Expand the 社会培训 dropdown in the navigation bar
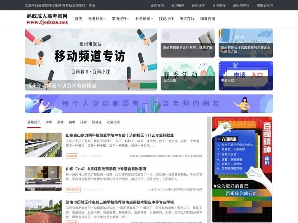 coord(144,19)
